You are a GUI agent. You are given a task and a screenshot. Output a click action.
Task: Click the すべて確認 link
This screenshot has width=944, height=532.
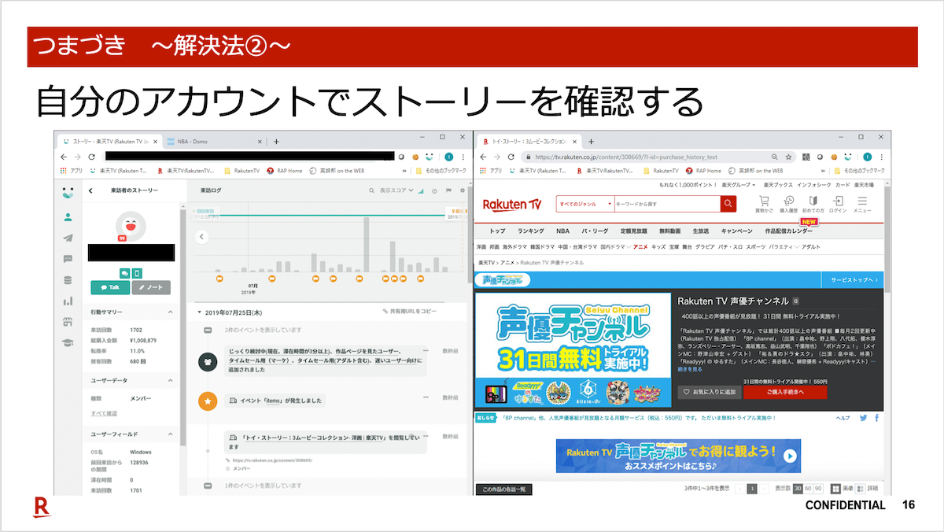[104, 413]
